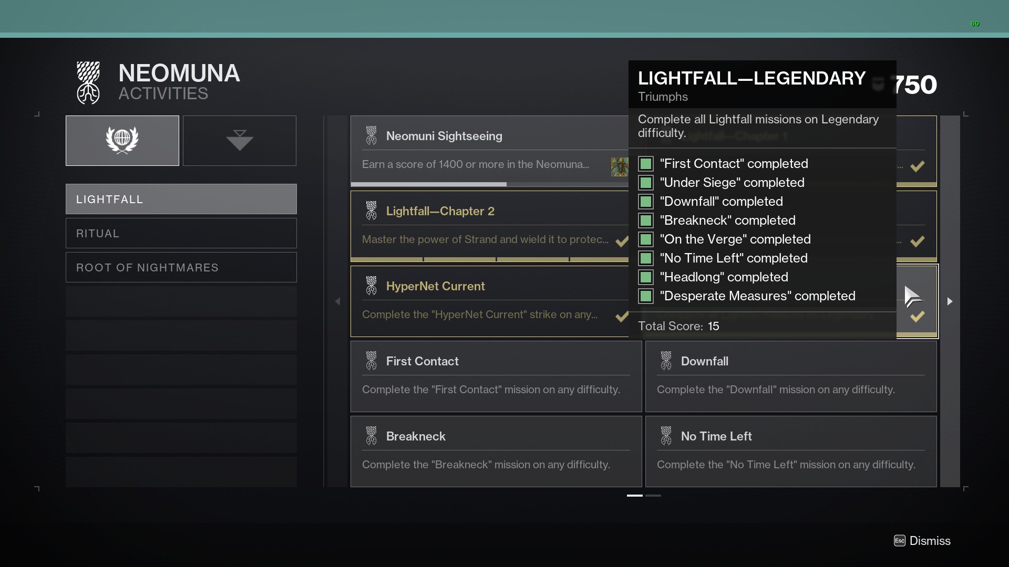Click the Breakneck triumph emblem icon

tap(372, 436)
